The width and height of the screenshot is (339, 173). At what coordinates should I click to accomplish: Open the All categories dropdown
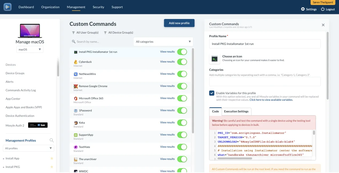click(163, 42)
